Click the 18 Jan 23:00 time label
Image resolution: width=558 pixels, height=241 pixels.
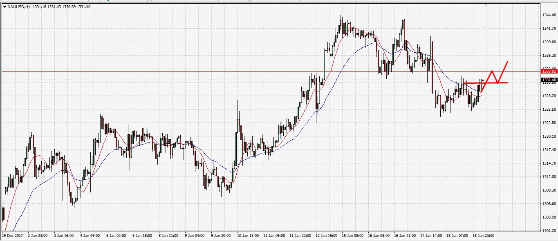coord(483,236)
